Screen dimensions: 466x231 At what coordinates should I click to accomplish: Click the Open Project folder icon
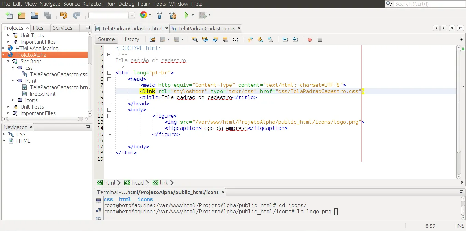pos(34,15)
